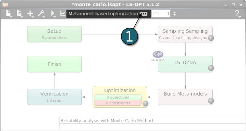
Task: Click the Finish stage box
Action: point(55,64)
